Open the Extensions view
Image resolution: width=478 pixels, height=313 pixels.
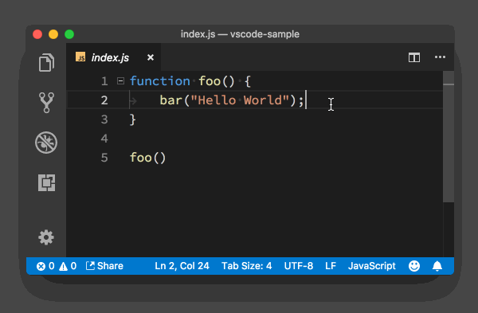(x=47, y=182)
